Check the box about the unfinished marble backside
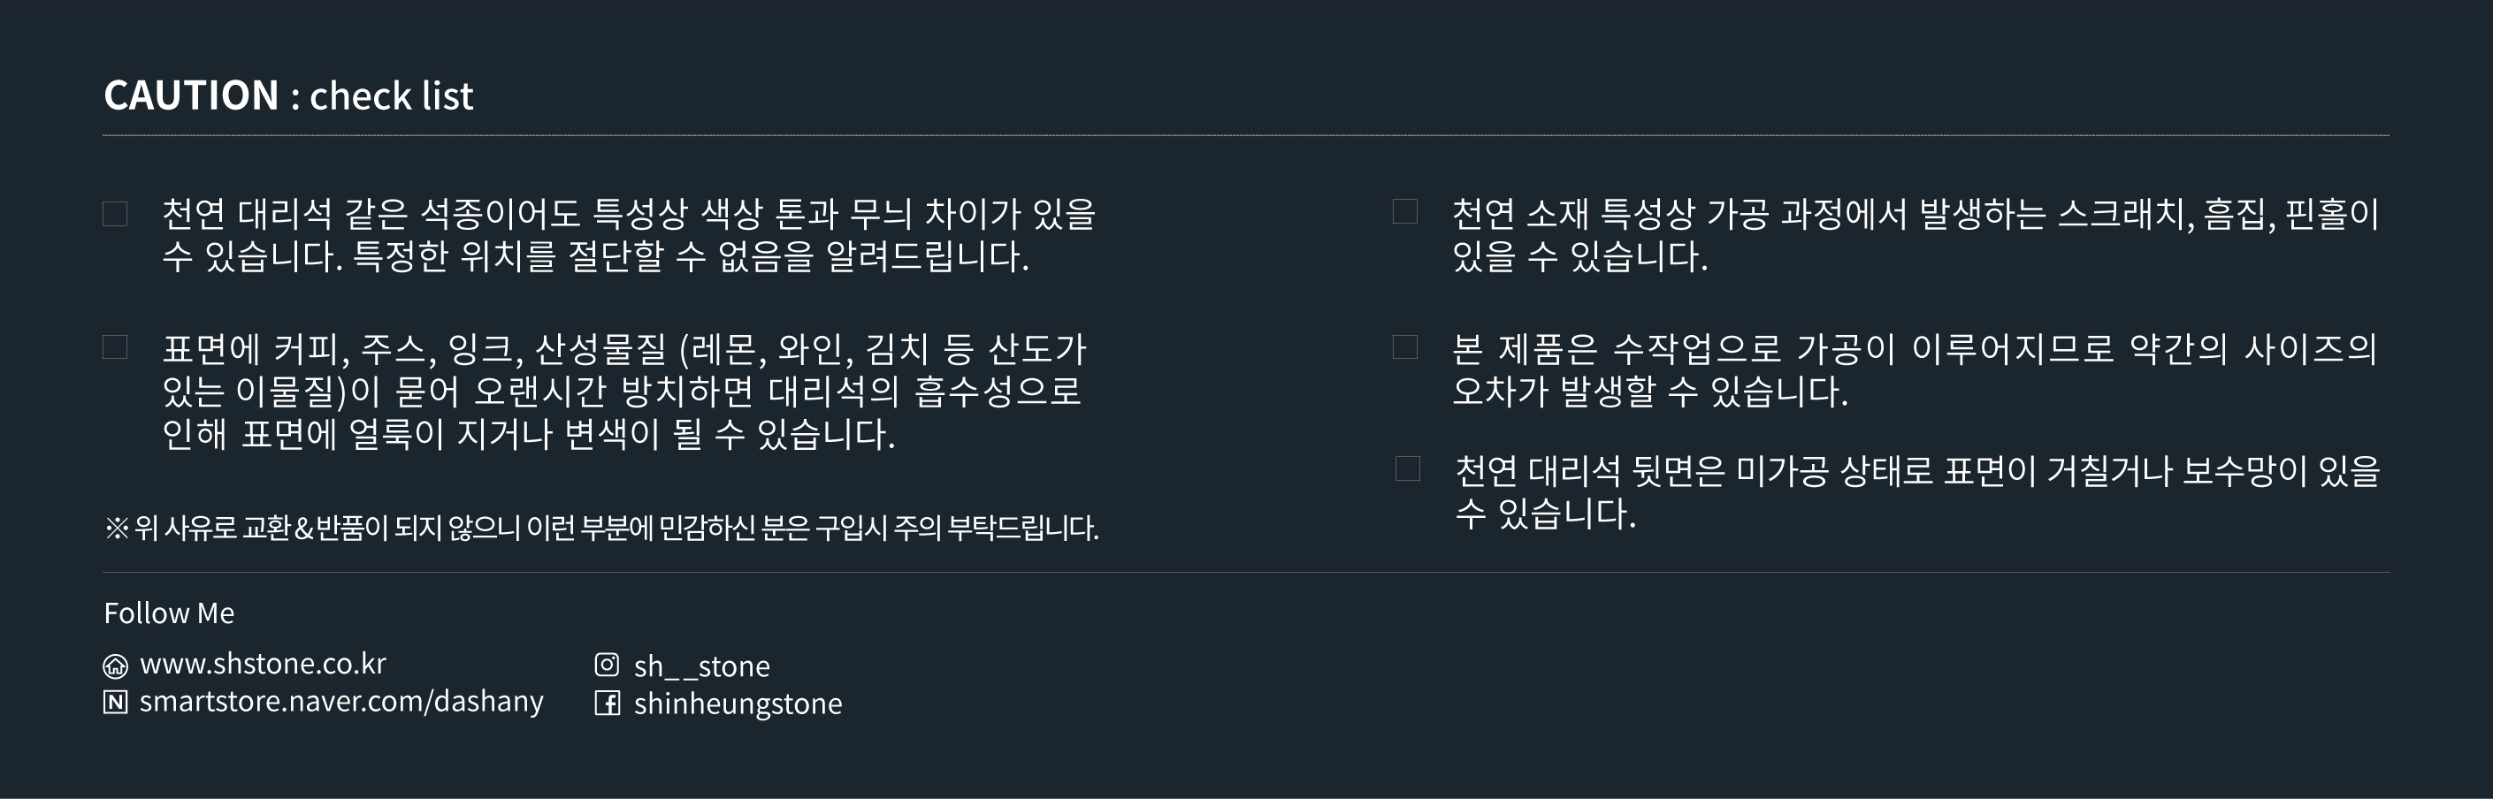 coord(1408,469)
